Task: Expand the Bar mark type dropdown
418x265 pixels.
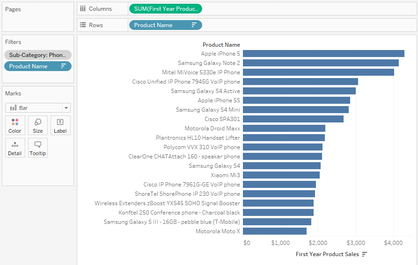Action: coord(66,108)
